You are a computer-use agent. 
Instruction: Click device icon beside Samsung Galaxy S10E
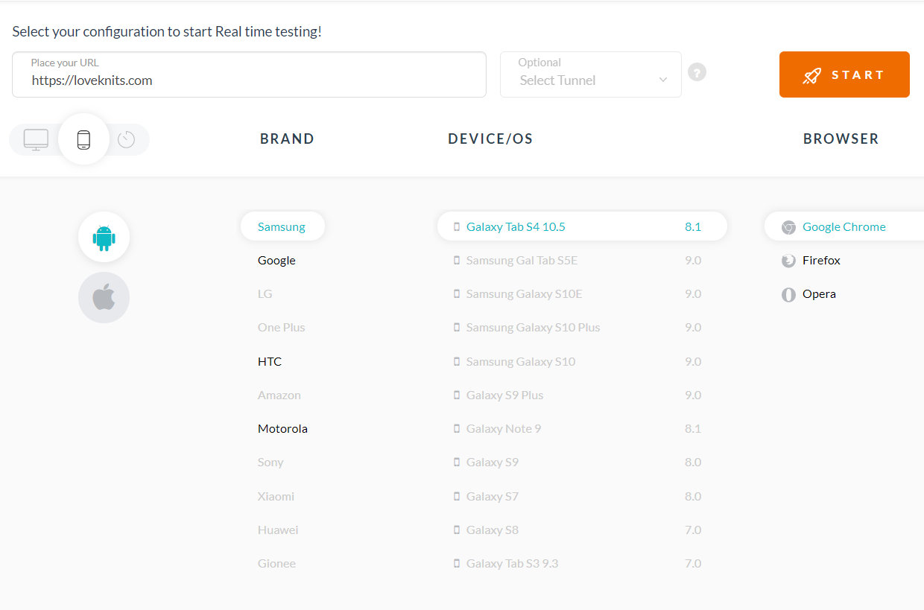(457, 294)
